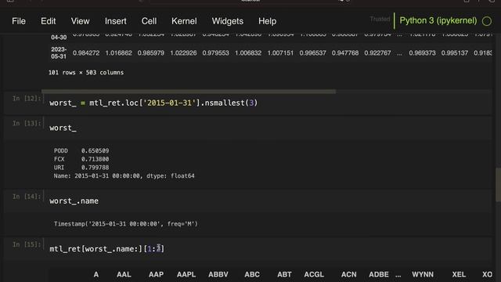Image resolution: width=501 pixels, height=282 pixels.
Task: Click the column header ACN
Action: click(348, 275)
